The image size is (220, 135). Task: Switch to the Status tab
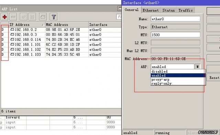(169, 10)
